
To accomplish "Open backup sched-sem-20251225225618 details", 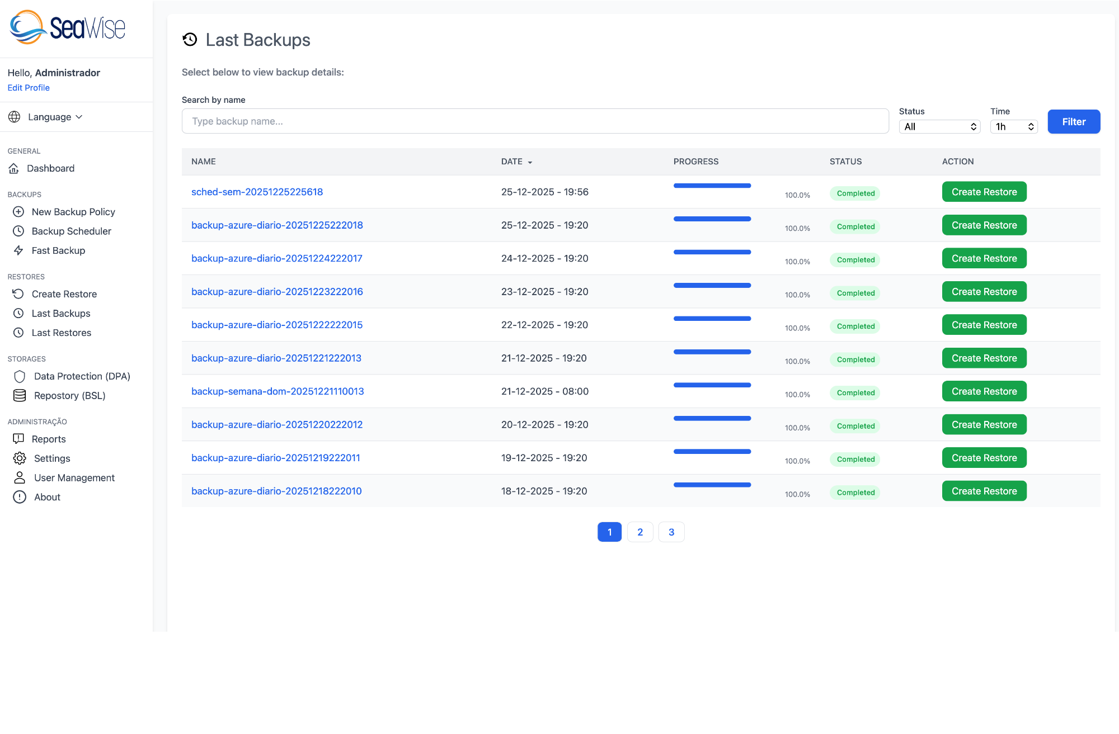I will point(257,191).
